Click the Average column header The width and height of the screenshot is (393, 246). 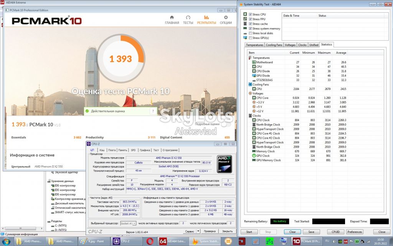click(x=341, y=53)
